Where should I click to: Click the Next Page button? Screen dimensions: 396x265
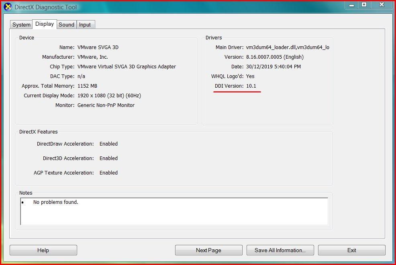pos(208,250)
